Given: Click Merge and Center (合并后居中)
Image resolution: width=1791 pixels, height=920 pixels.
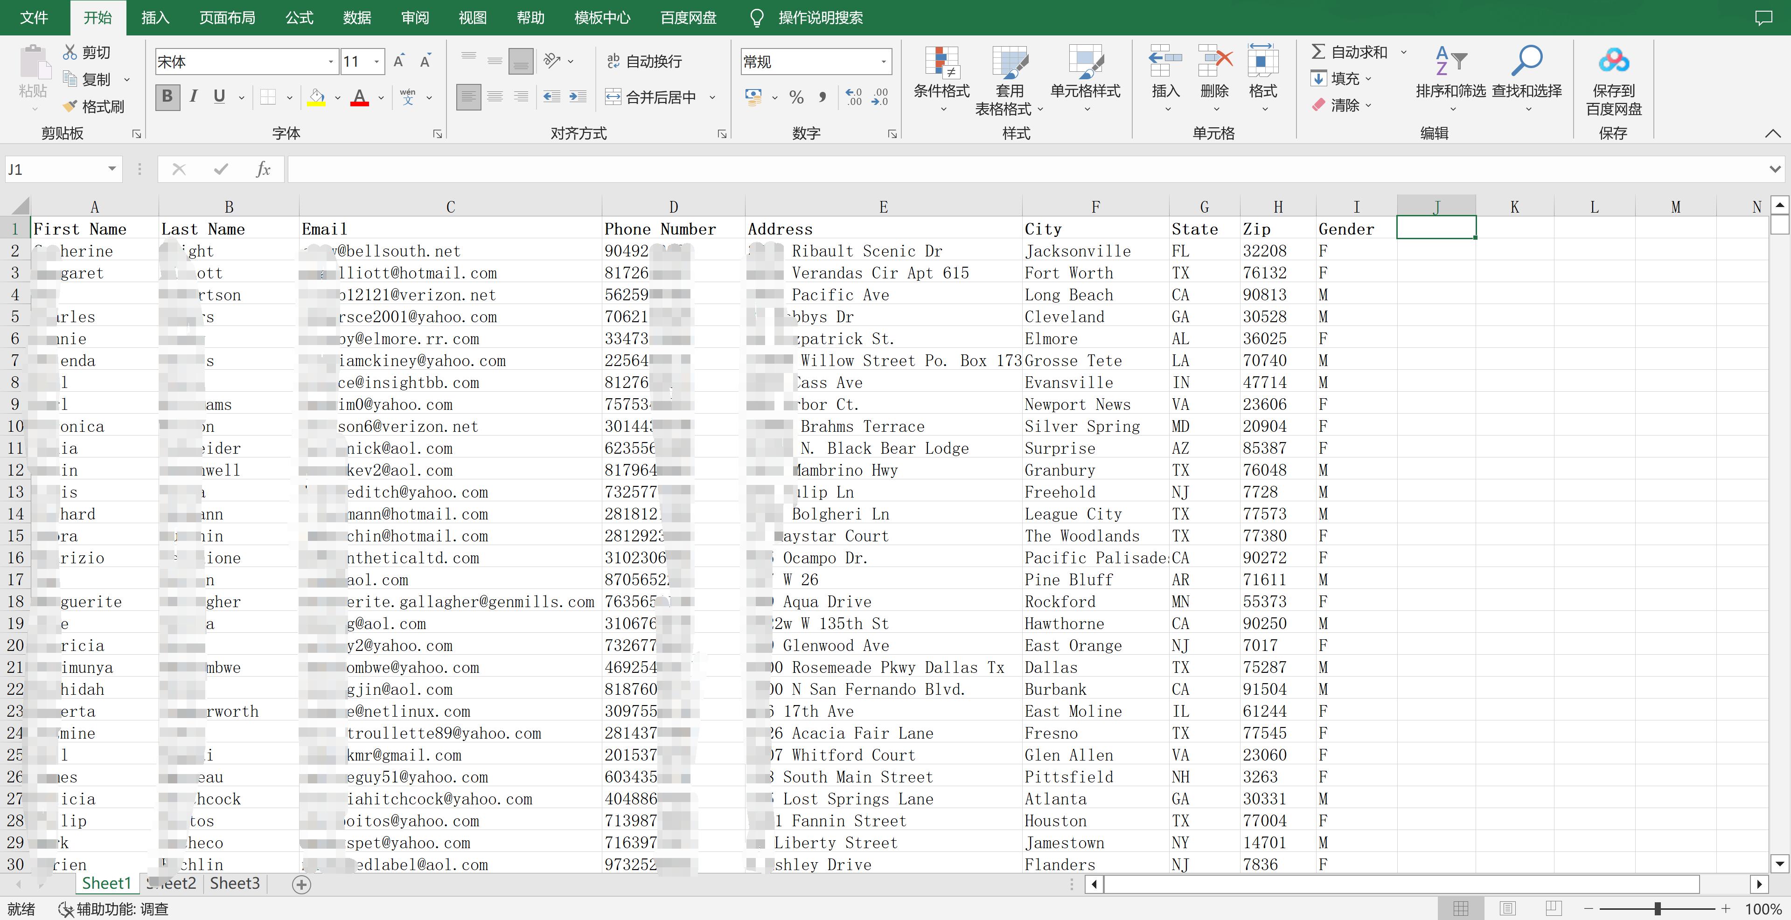Looking at the screenshot, I should (x=650, y=97).
